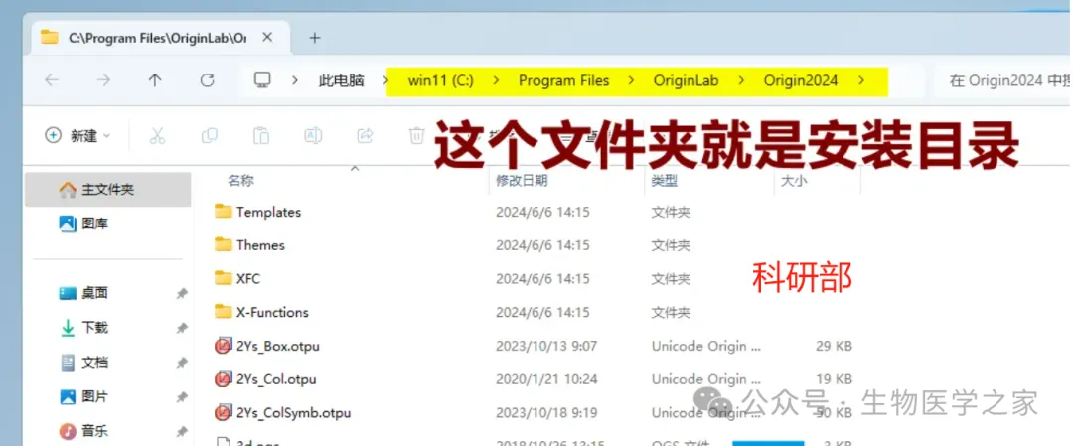Click the Templates folder icon
This screenshot has width=1073, height=446.
(224, 211)
